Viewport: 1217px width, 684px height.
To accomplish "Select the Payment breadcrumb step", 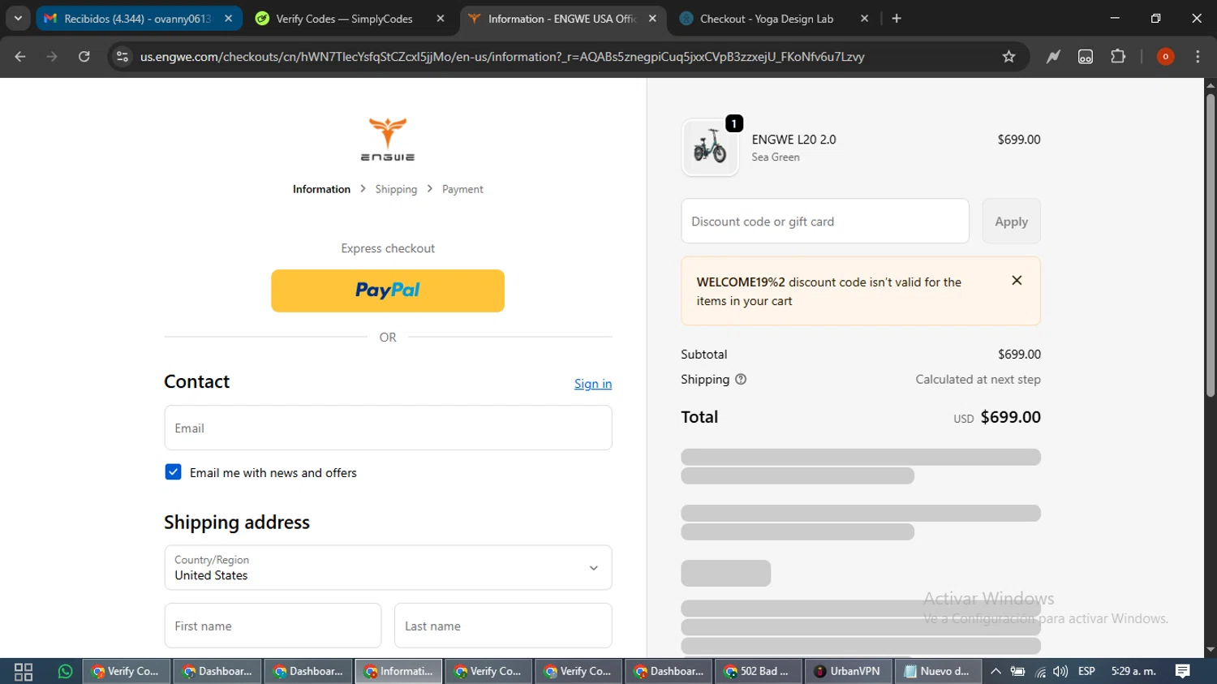I will [462, 189].
